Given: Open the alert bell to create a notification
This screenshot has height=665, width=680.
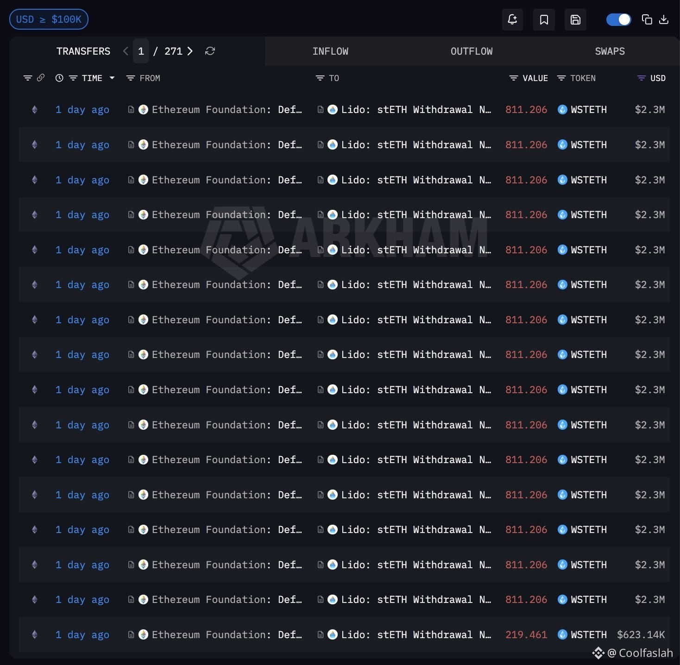Looking at the screenshot, I should click(512, 19).
